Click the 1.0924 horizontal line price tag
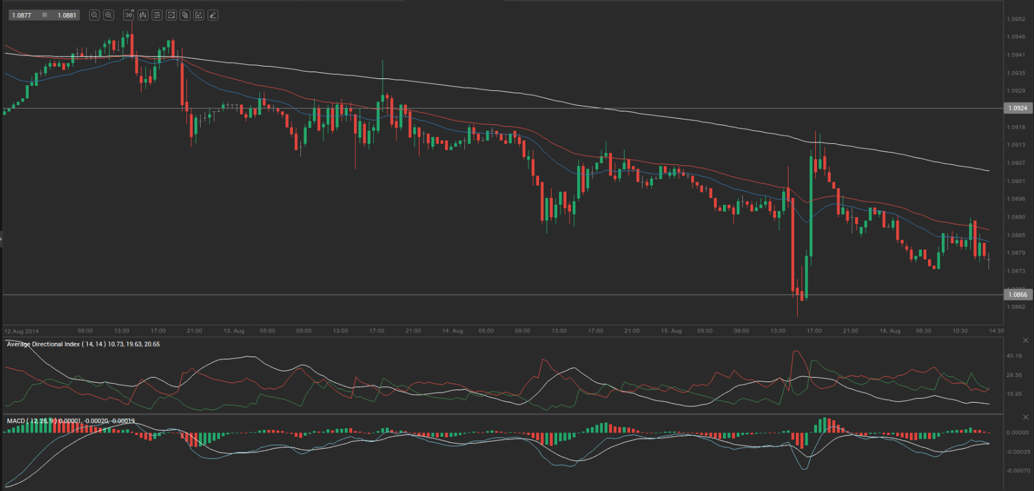Image resolution: width=1034 pixels, height=491 pixels. click(1017, 108)
